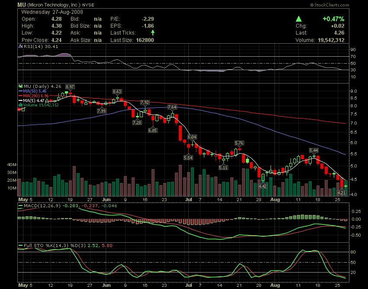This screenshot has width=368, height=289.
Task: Click the EPS value -1.86
Action: [148, 26]
